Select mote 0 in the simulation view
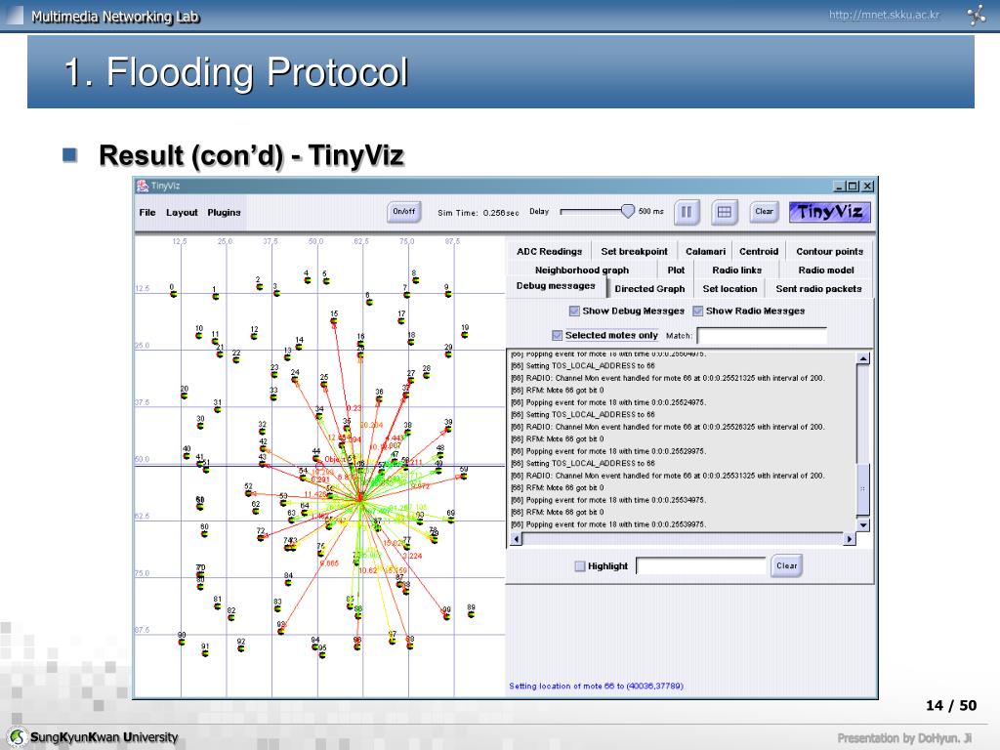The height and width of the screenshot is (750, 1000). (174, 294)
